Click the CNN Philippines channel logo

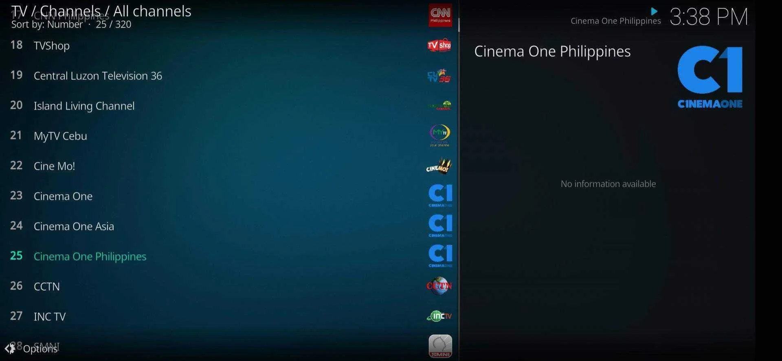440,15
